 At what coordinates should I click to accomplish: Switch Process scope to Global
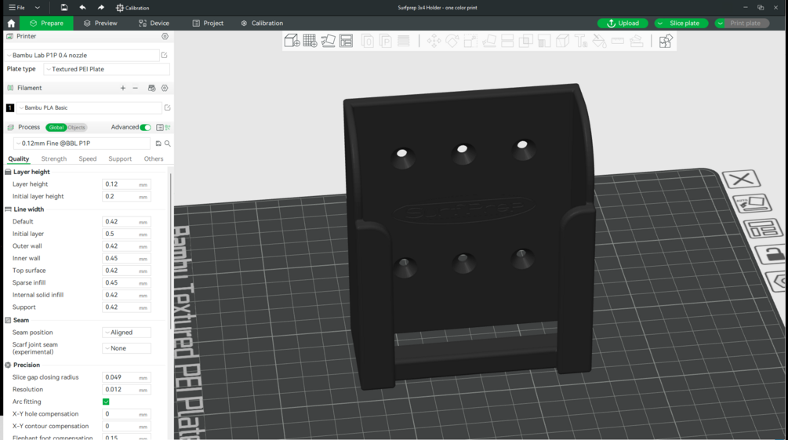pyautogui.click(x=56, y=127)
